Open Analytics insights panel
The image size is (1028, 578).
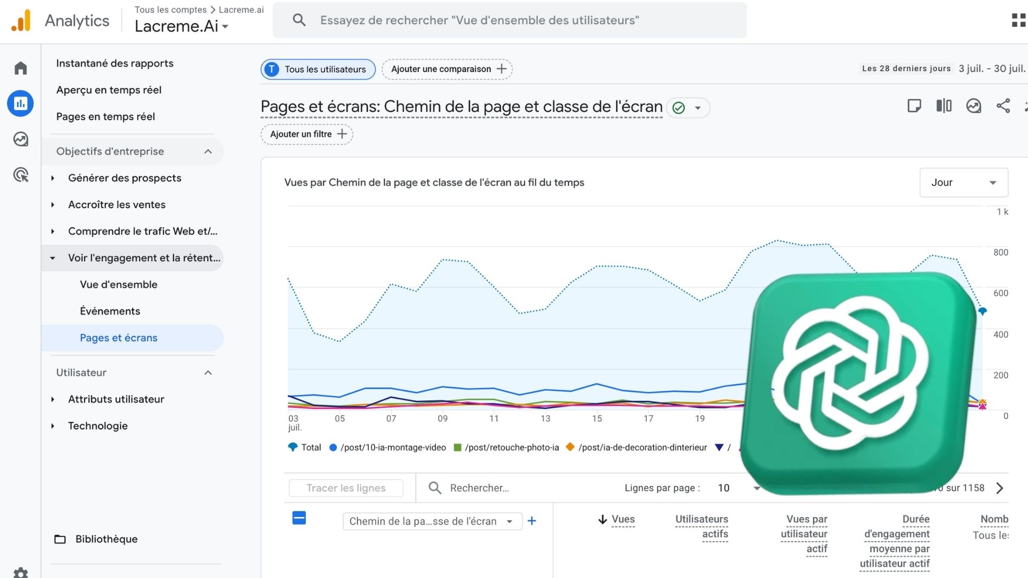pos(974,106)
